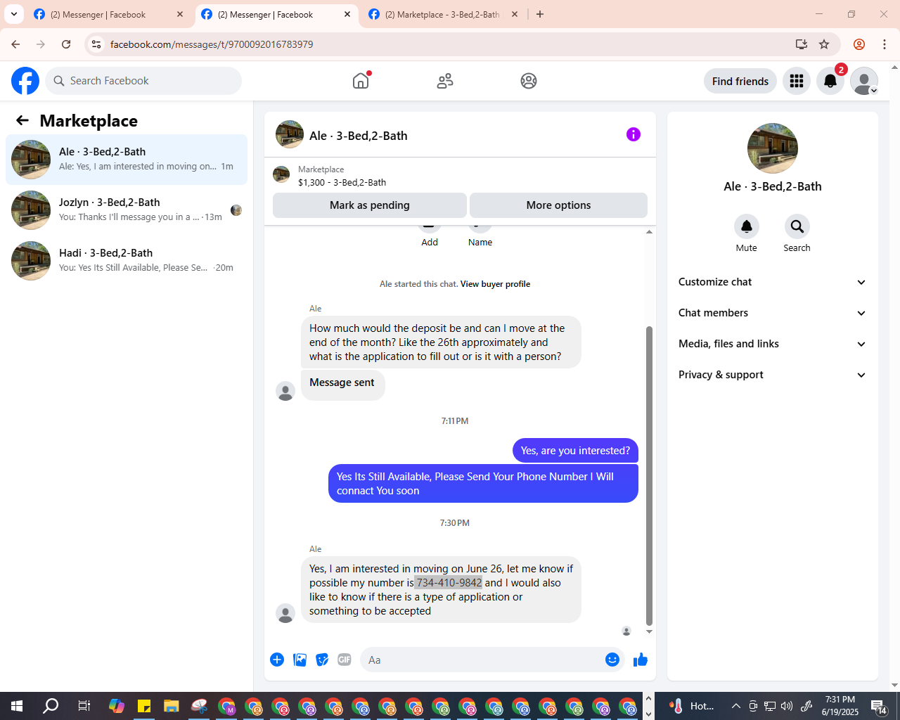
Task: Open the Hadi 3-Bed,2-Bath conversation
Action: [127, 261]
